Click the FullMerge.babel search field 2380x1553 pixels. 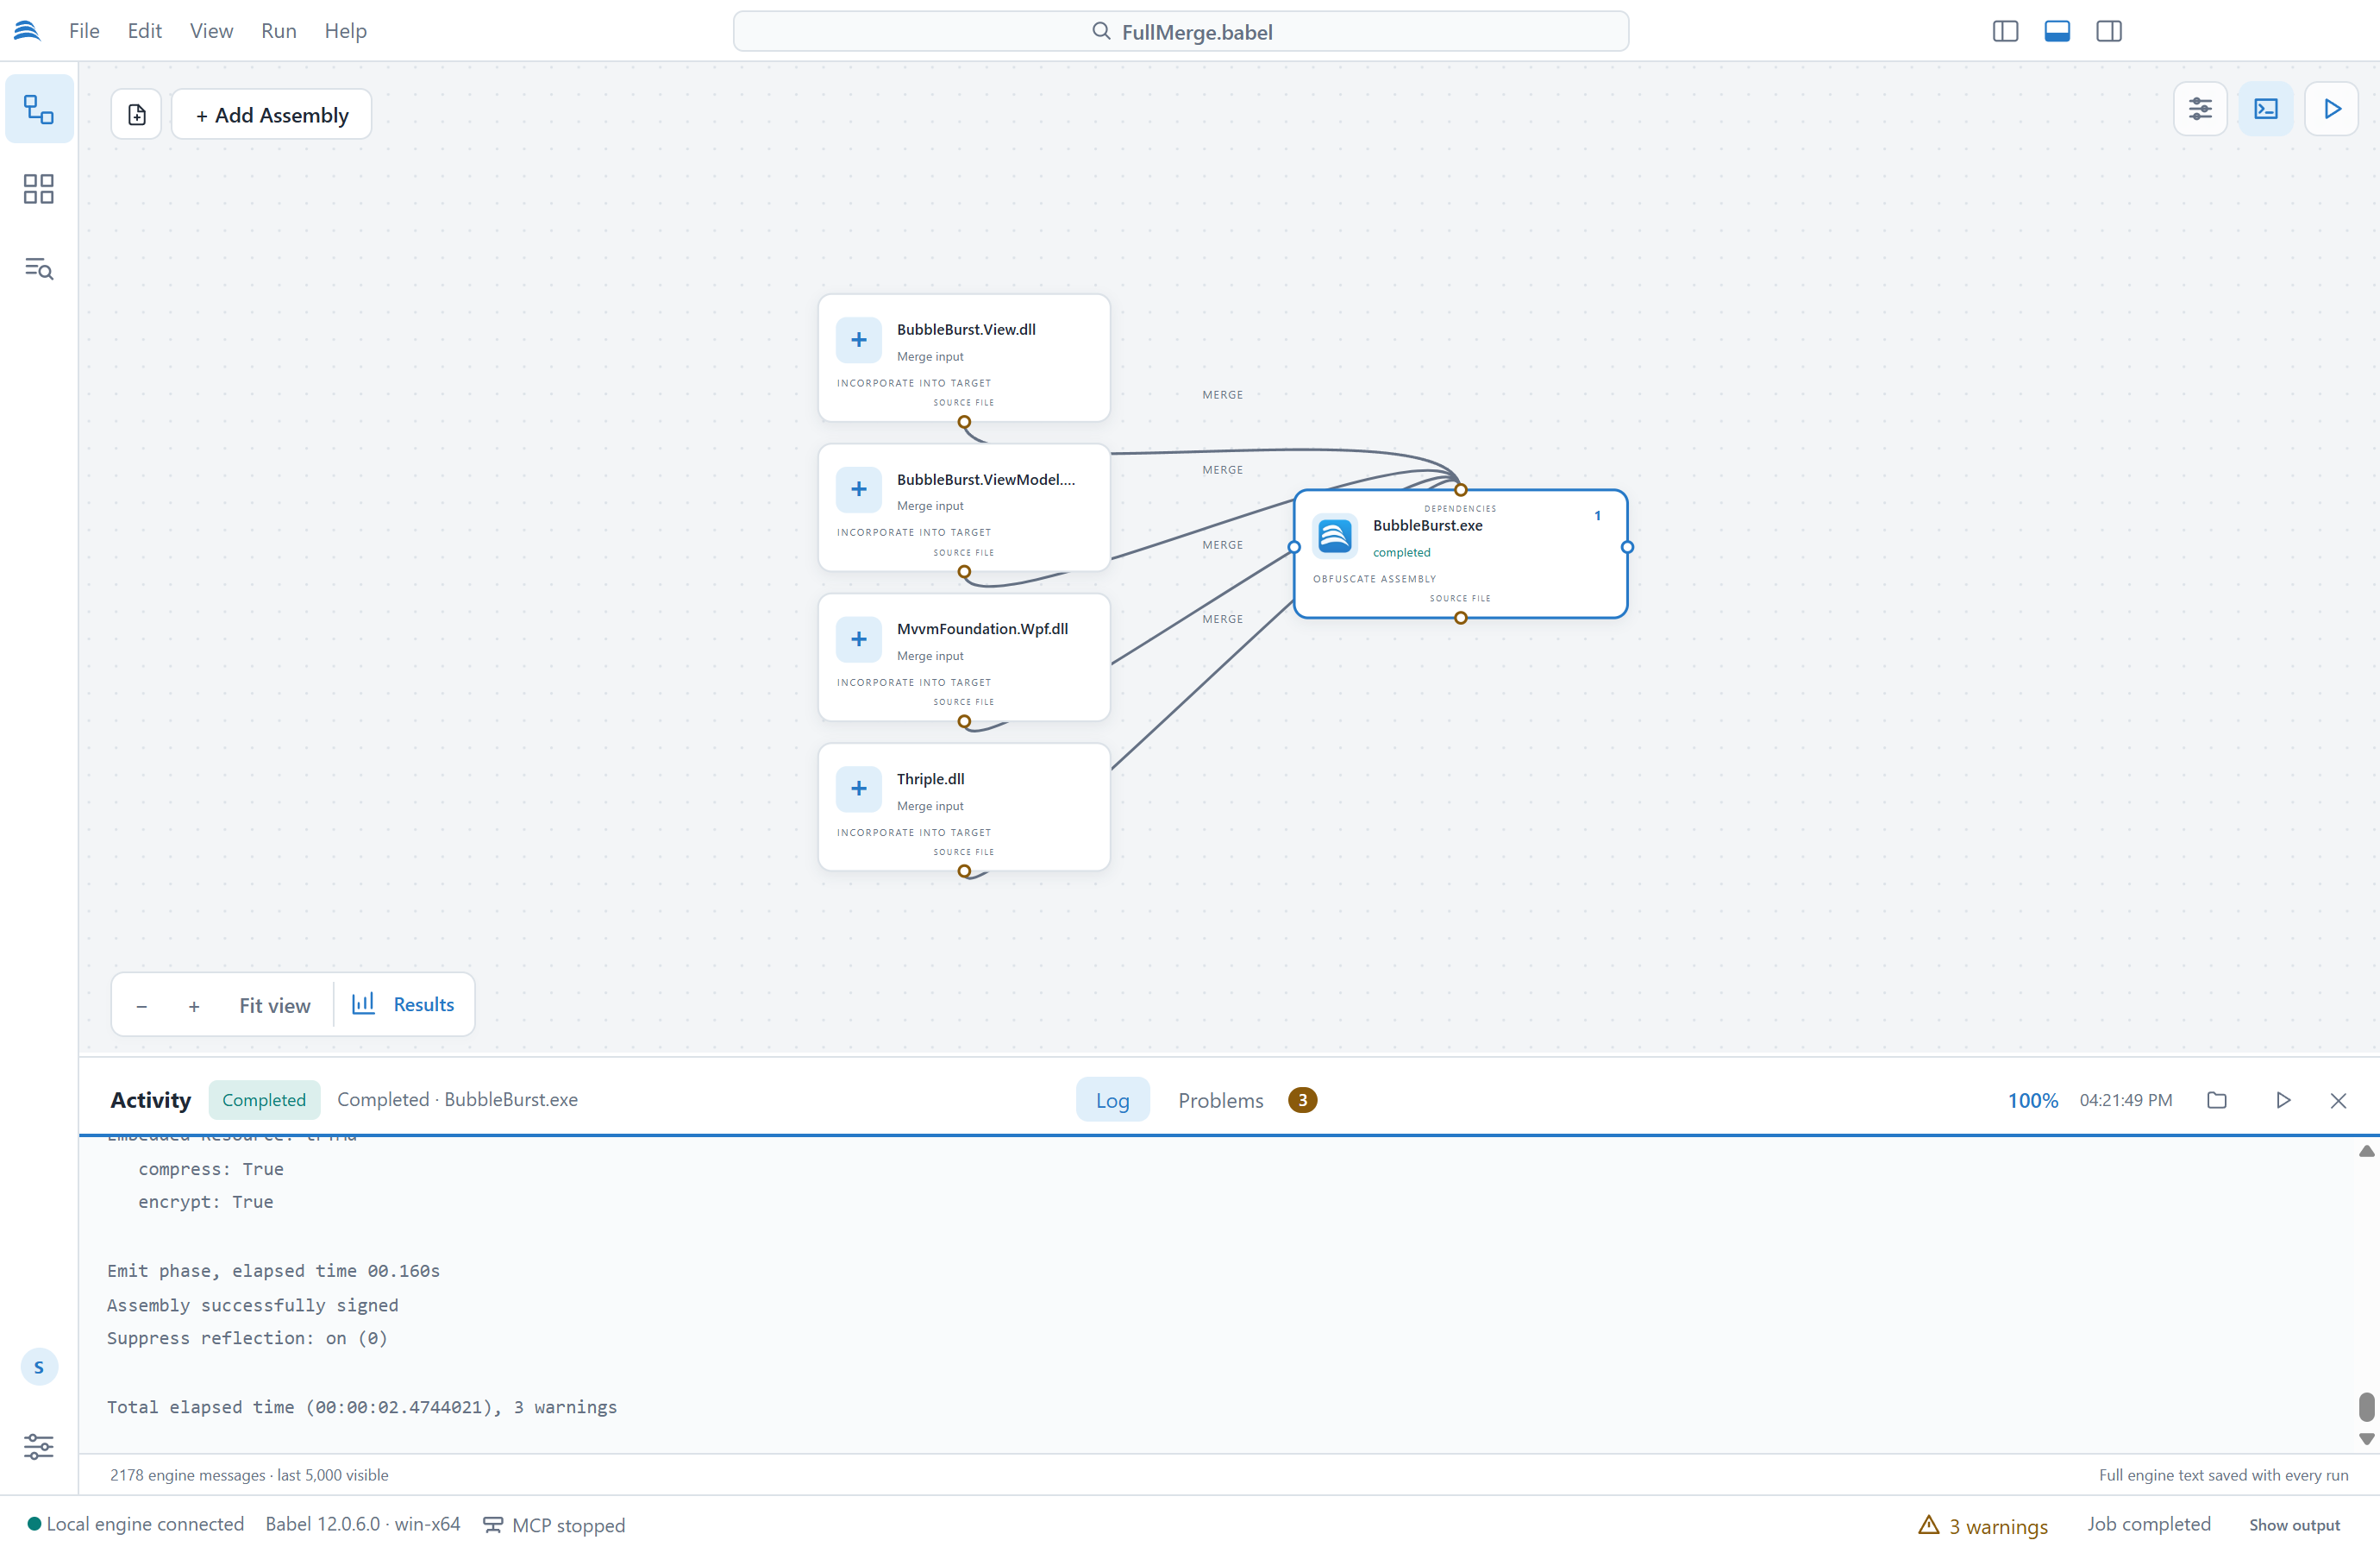point(1181,32)
